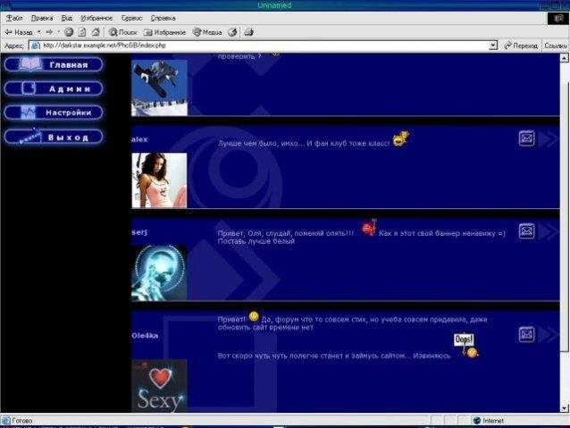Viewport: 570px width, 428px height.
Task: Open serj's blue alien avatar
Action: 159,273
